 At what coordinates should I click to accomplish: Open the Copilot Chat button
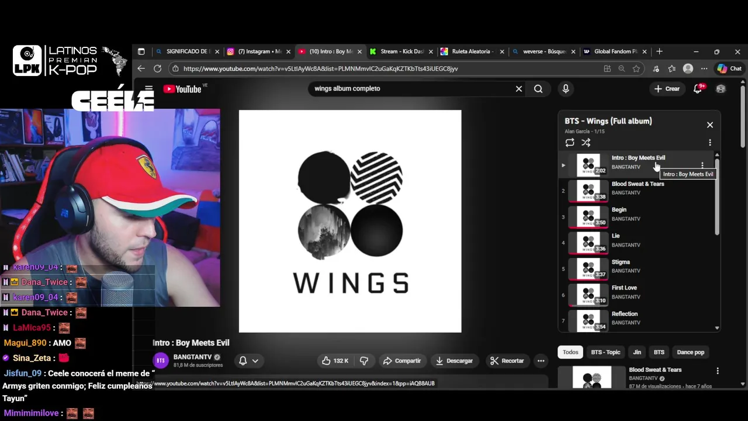tap(729, 68)
